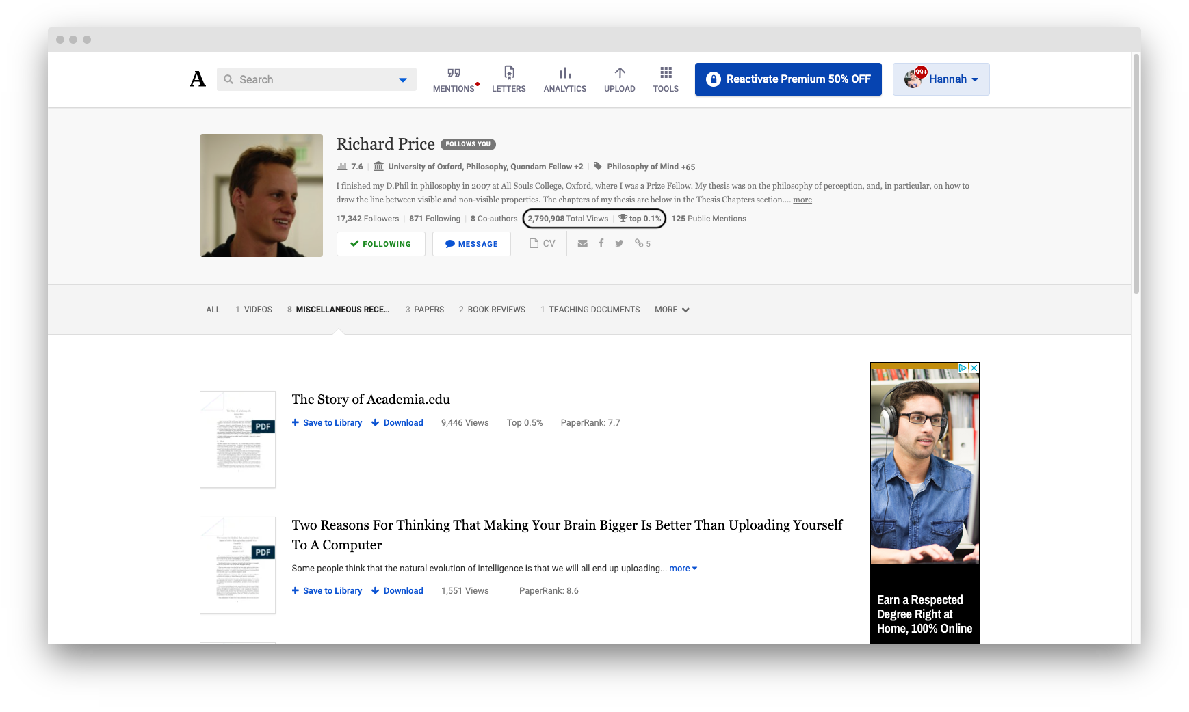Open the Mentions quote icon
Screen dimensions: 1189x712
(x=454, y=73)
